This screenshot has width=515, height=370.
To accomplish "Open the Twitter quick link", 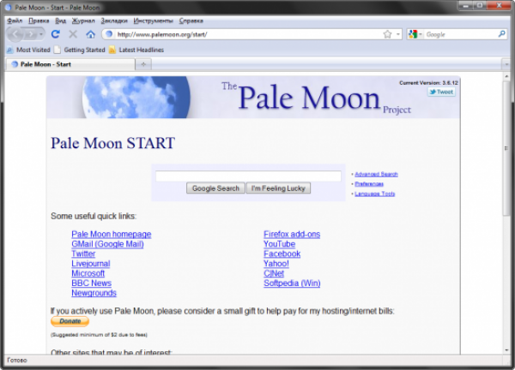I will [x=83, y=254].
